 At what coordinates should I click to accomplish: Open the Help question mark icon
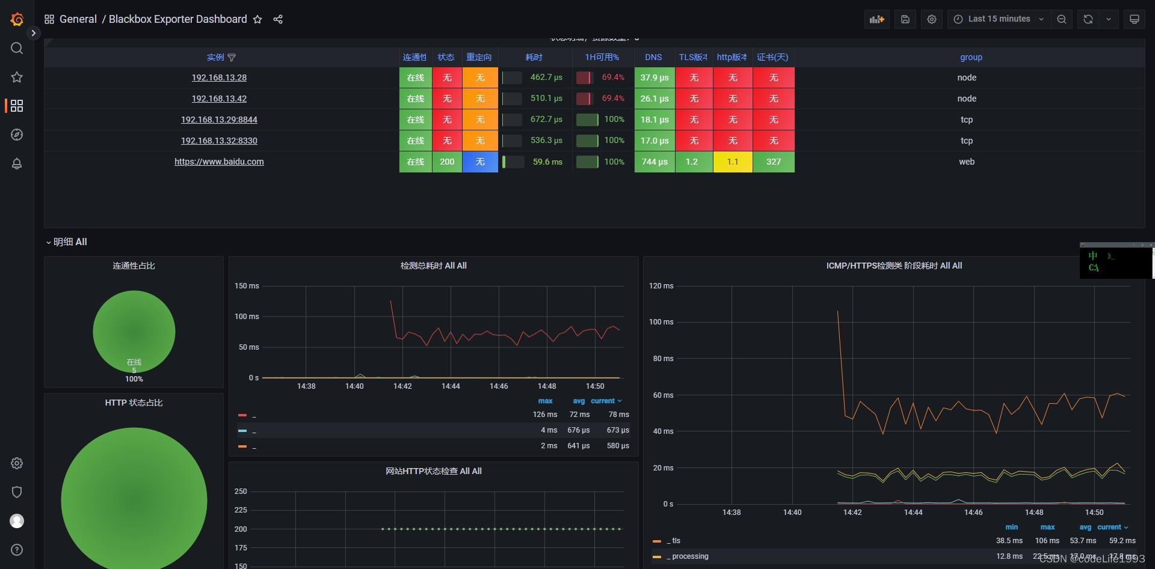click(x=17, y=550)
